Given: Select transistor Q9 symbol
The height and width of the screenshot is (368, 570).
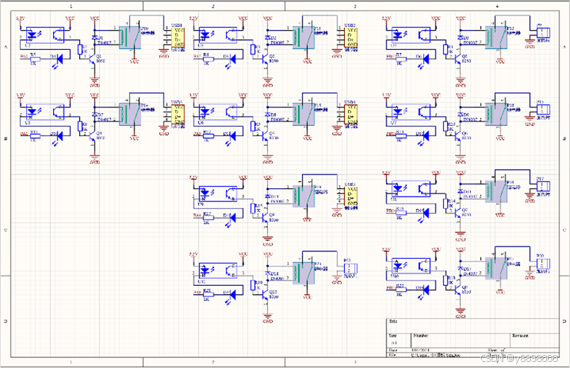Looking at the screenshot, I should pyautogui.click(x=459, y=290).
